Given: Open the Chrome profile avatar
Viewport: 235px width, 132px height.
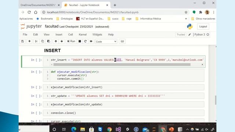Looking at the screenshot, I should click(x=207, y=12).
